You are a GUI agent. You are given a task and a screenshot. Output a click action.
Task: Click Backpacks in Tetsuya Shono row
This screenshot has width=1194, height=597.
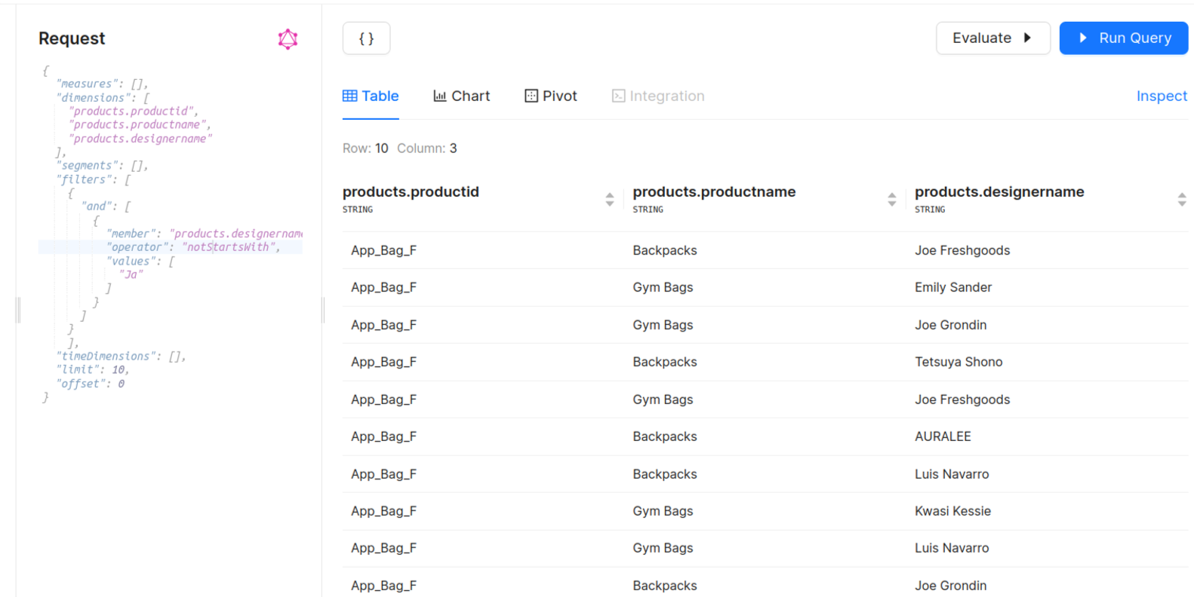pyautogui.click(x=665, y=362)
